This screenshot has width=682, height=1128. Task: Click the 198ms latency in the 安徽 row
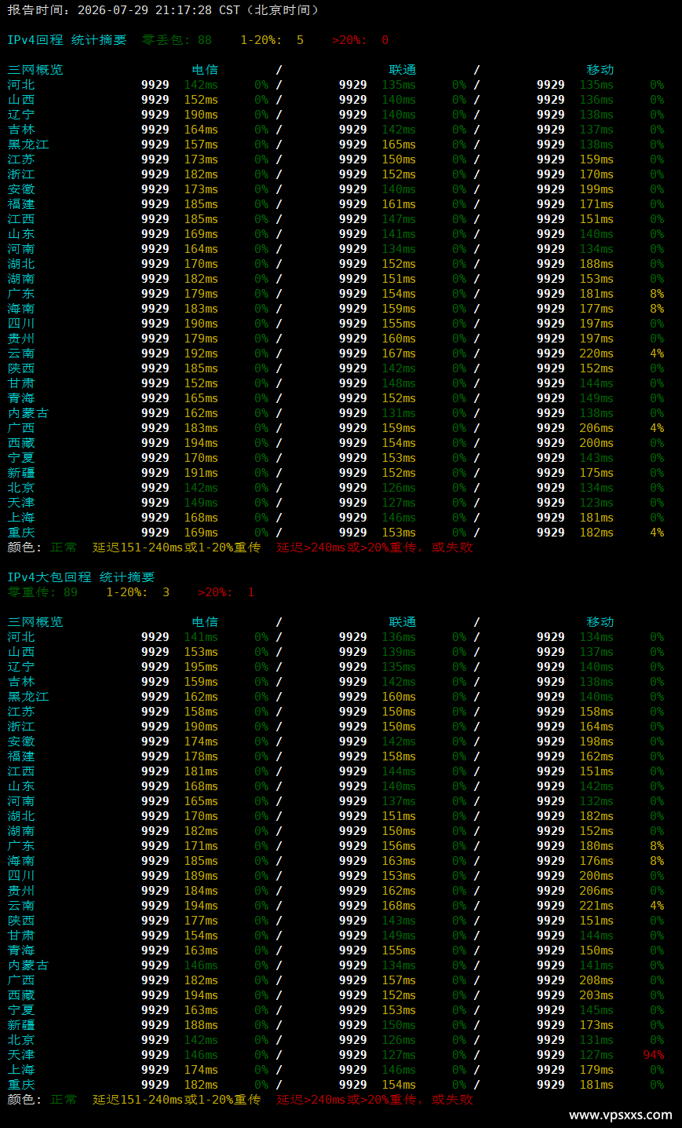[x=596, y=742]
